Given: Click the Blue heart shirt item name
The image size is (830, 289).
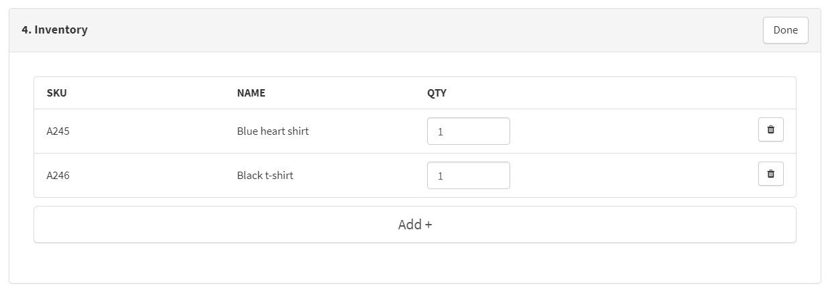Looking at the screenshot, I should click(273, 131).
